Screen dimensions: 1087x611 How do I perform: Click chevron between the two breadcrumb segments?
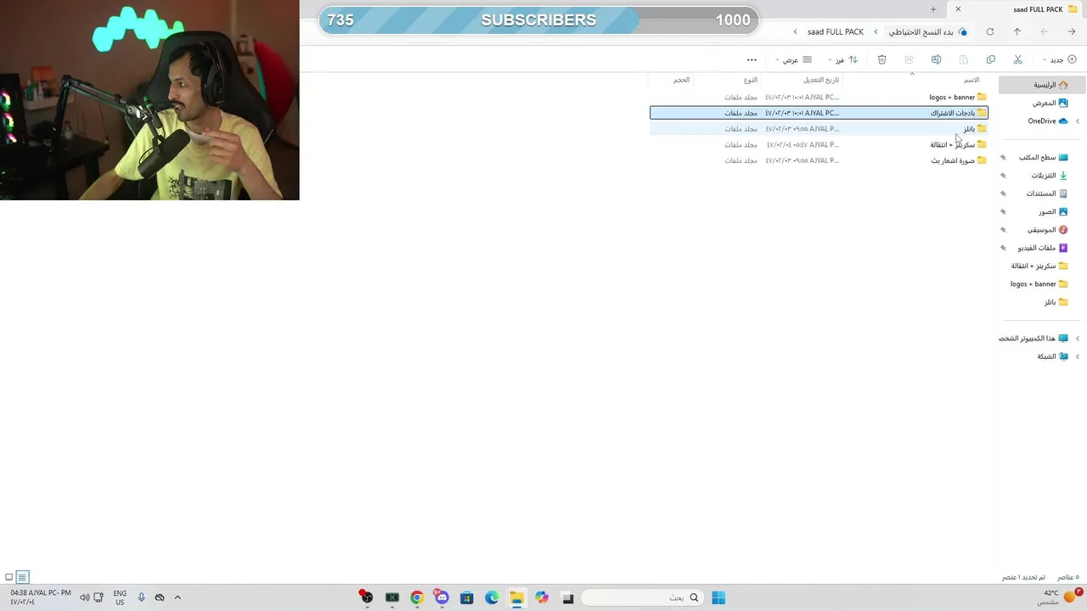(876, 32)
